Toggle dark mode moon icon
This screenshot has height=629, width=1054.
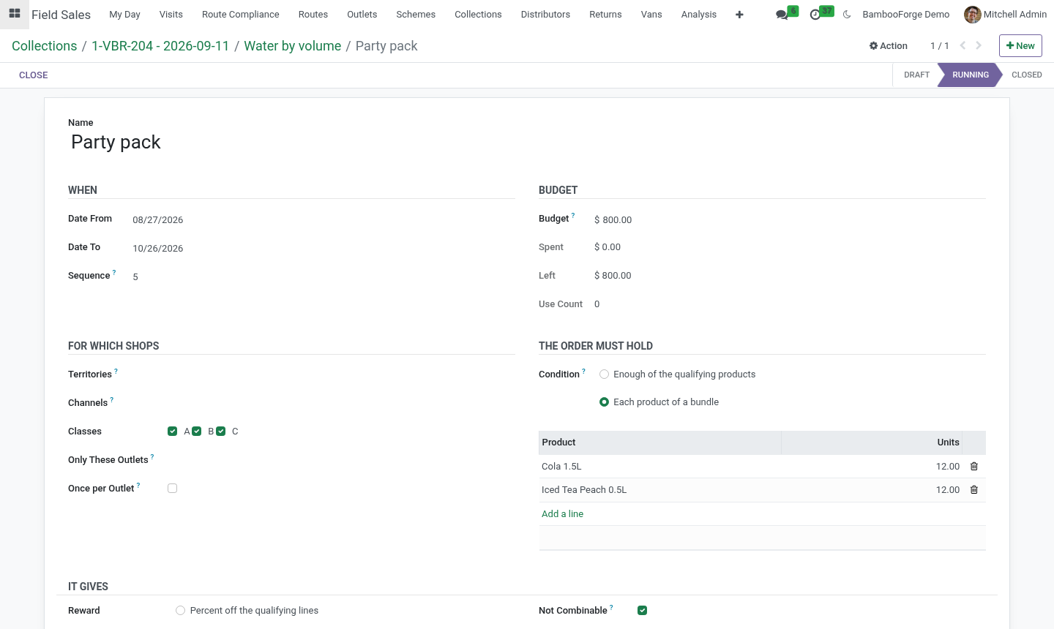[x=847, y=15]
